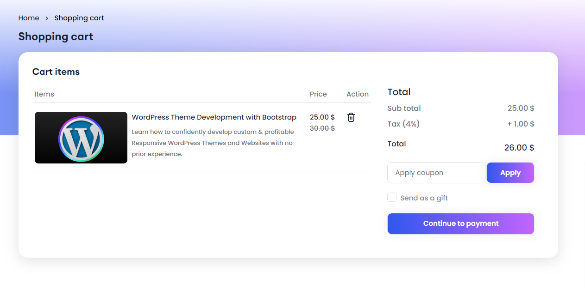This screenshot has height=290, width=585.
Task: Click the crossed-out 30.00 $ original price
Action: [x=322, y=128]
